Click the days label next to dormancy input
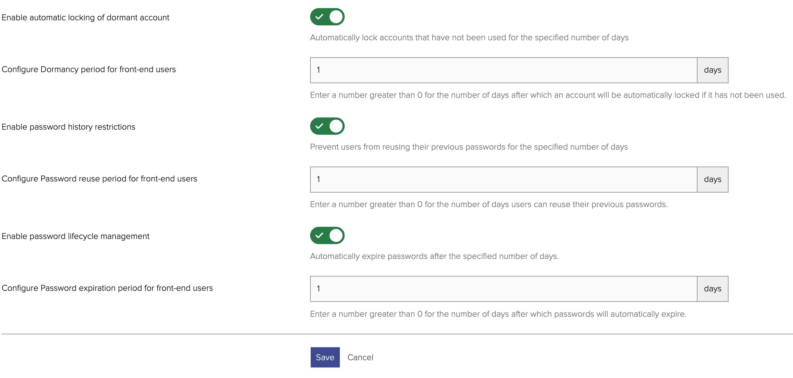This screenshot has height=378, width=793. point(712,70)
